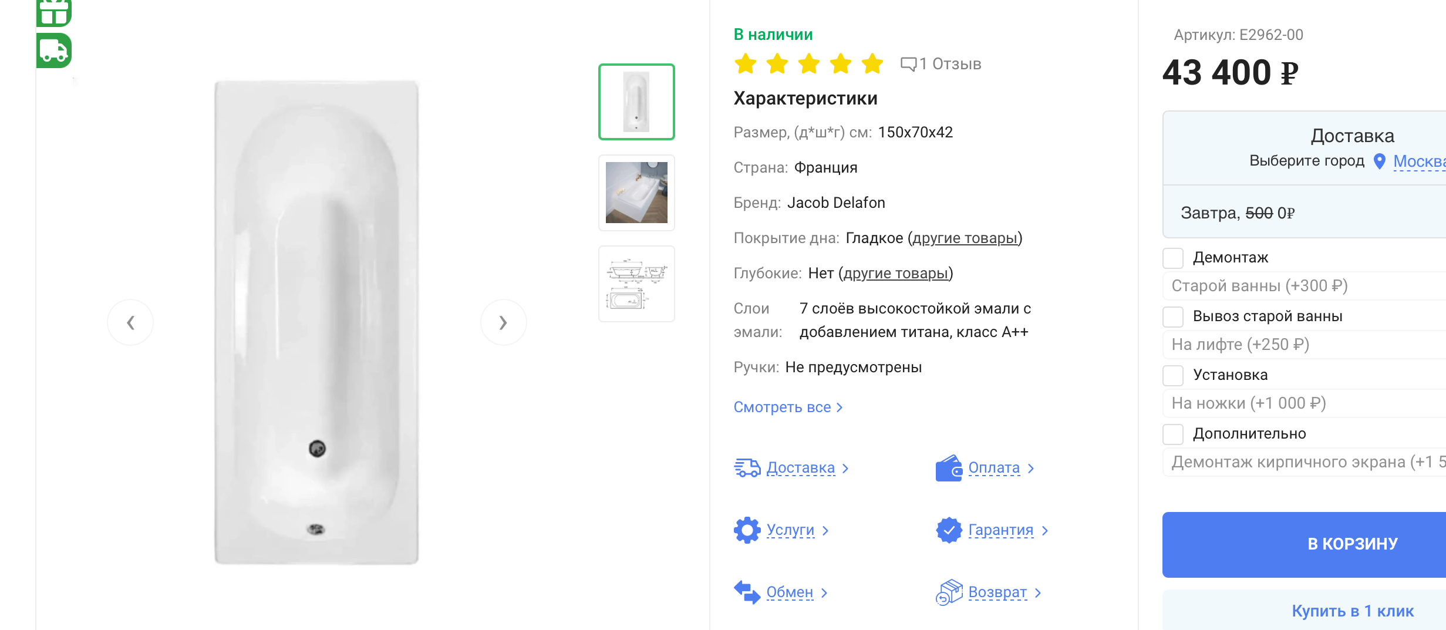Viewport: 1446px width, 630px height.
Task: Click the wallet icon next to Оплата
Action: (x=948, y=468)
